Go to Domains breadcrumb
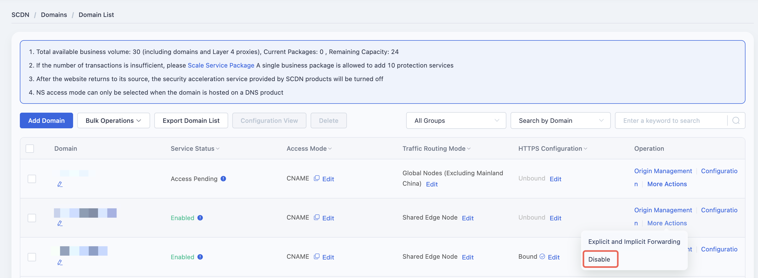 click(54, 15)
